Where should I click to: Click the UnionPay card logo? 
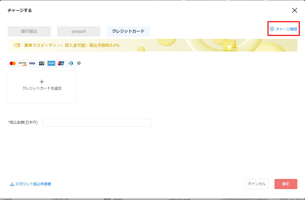coord(61,63)
